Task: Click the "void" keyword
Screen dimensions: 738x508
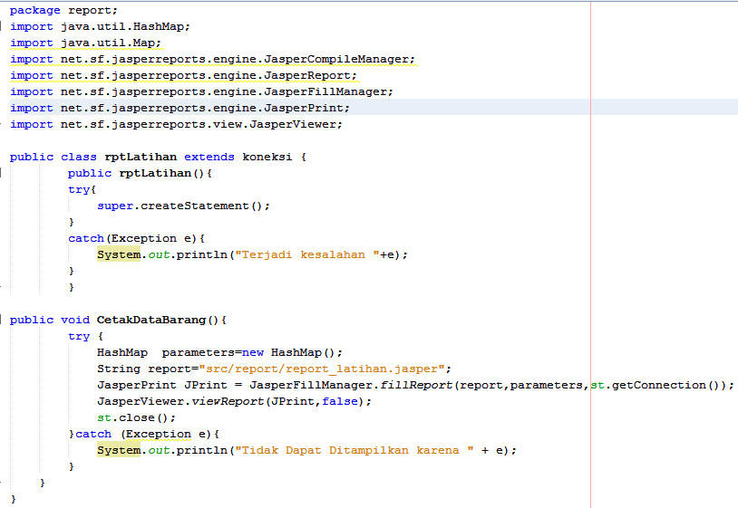Action: [x=75, y=320]
